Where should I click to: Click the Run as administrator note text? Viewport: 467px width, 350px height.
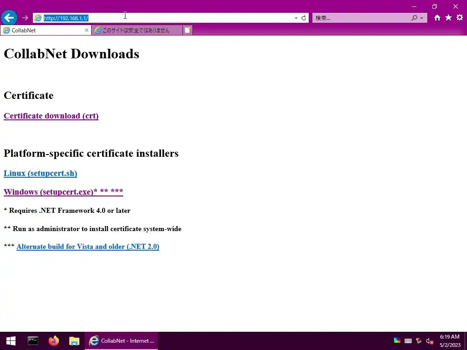(93, 229)
